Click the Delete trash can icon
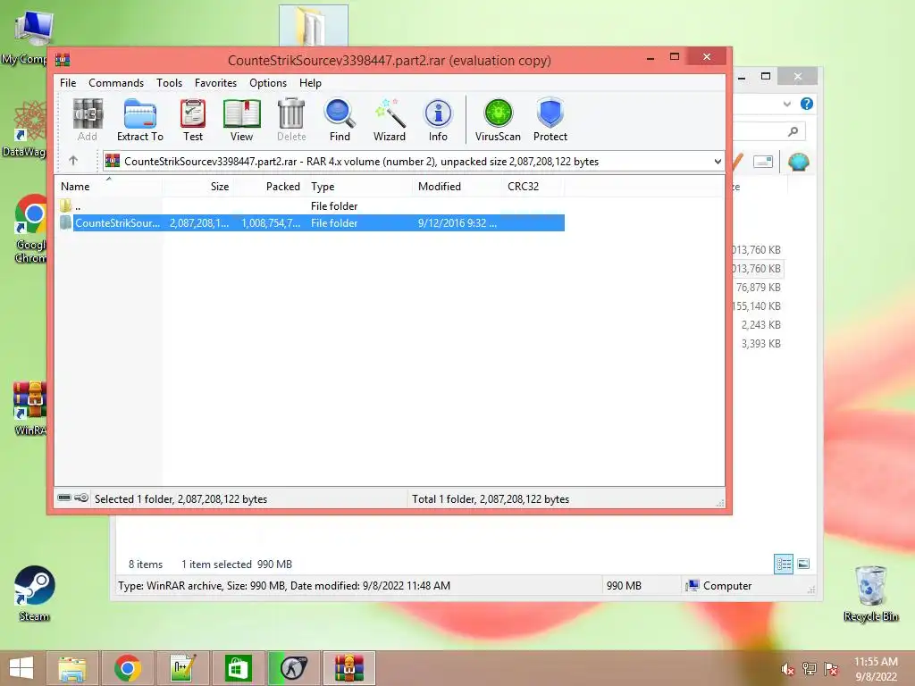The width and height of the screenshot is (915, 686). [291, 120]
